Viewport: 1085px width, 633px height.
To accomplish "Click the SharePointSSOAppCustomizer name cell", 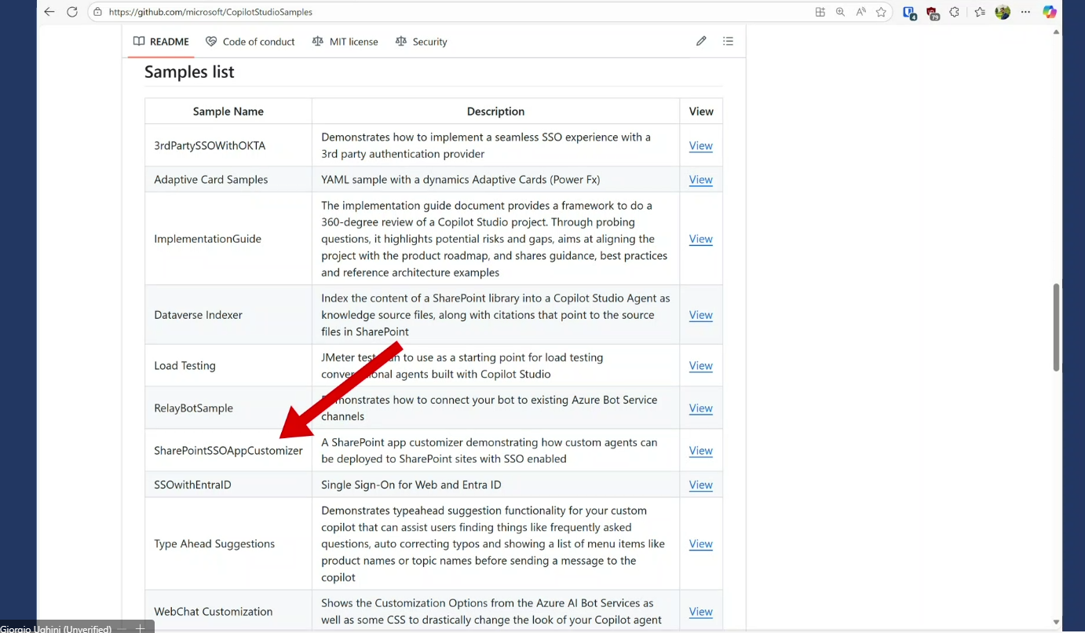I will (228, 450).
